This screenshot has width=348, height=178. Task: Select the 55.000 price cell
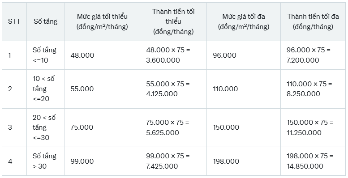click(102, 89)
